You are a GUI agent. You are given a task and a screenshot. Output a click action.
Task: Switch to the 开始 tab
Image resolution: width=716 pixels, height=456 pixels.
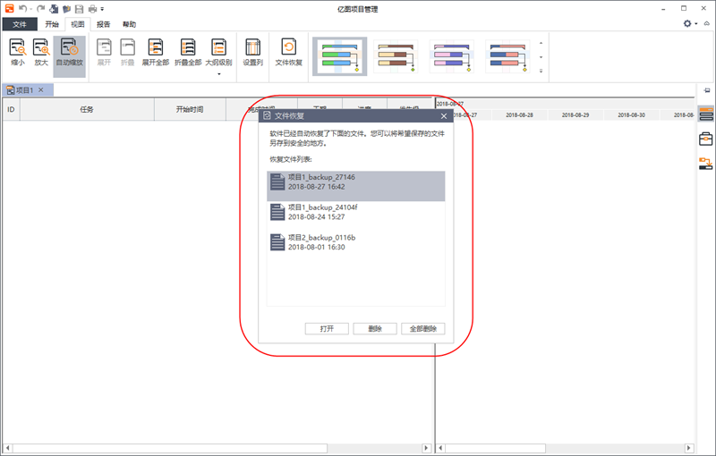[52, 24]
